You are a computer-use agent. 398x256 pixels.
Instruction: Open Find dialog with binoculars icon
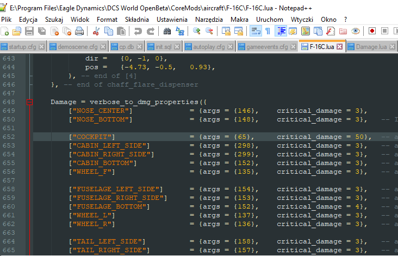click(x=167, y=31)
